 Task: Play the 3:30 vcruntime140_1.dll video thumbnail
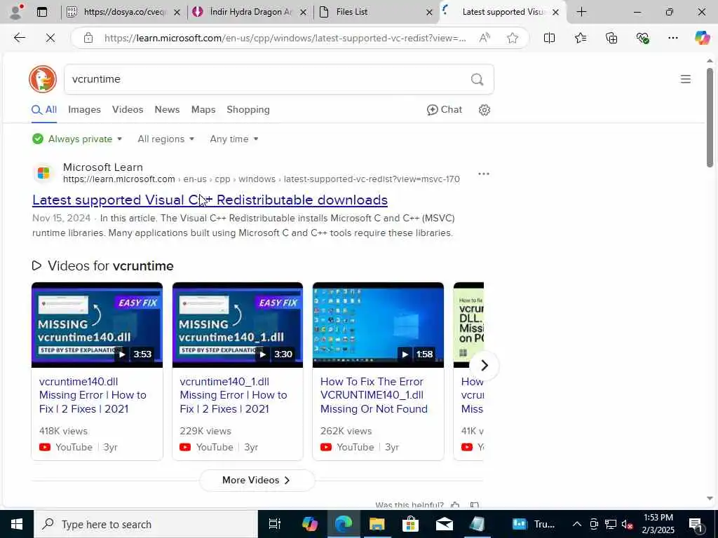pyautogui.click(x=238, y=325)
